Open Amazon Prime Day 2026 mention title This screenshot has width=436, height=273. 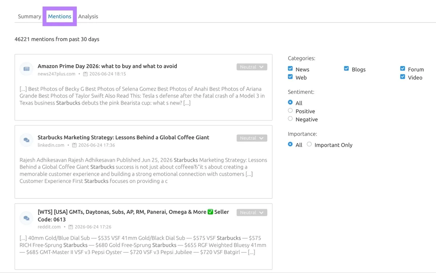pos(107,66)
